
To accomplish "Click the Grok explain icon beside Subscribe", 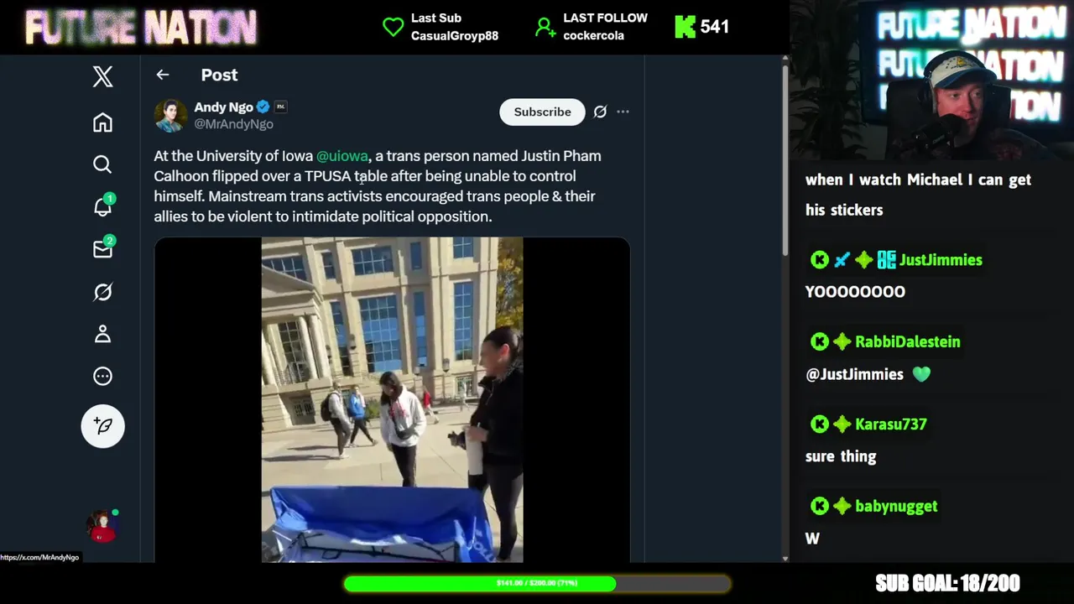I will tap(600, 112).
